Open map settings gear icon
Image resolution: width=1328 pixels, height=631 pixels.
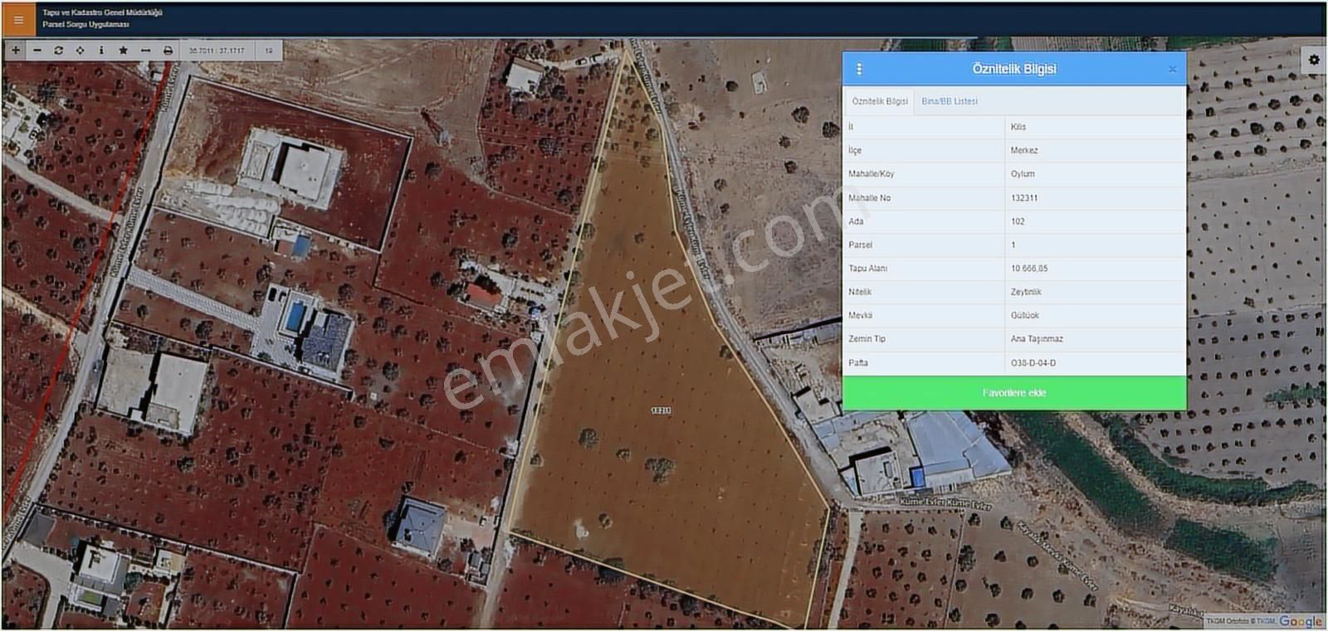click(x=1314, y=60)
